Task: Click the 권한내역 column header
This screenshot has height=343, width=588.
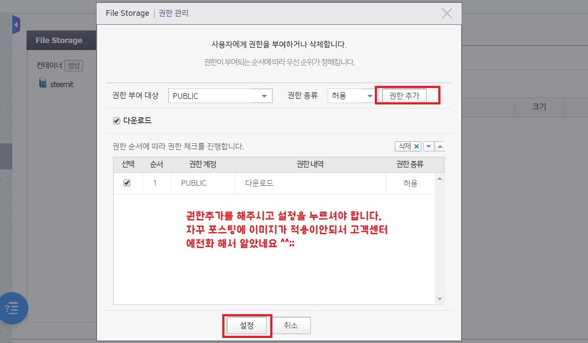Action: point(310,165)
